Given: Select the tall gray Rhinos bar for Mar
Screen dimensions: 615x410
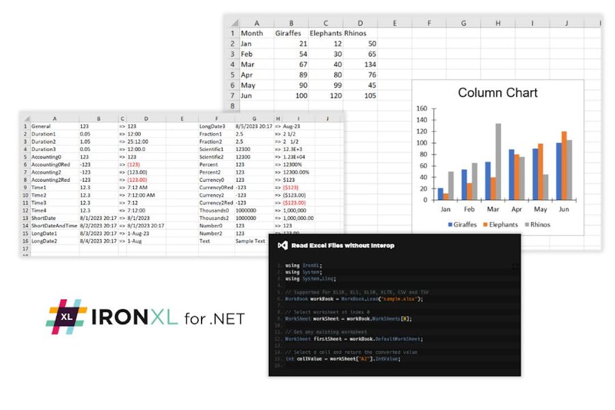Looking at the screenshot, I should pyautogui.click(x=498, y=161).
